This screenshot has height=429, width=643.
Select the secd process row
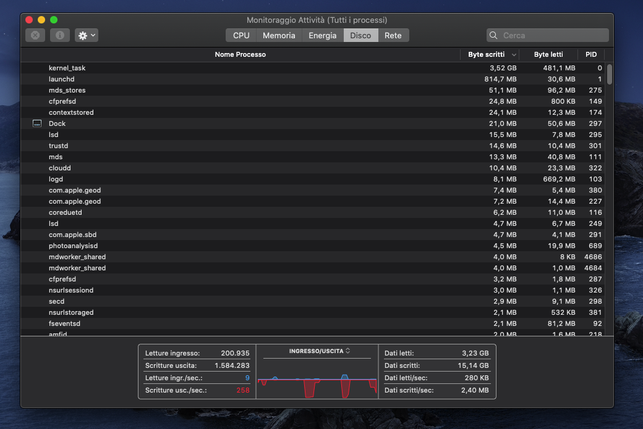tap(313, 301)
